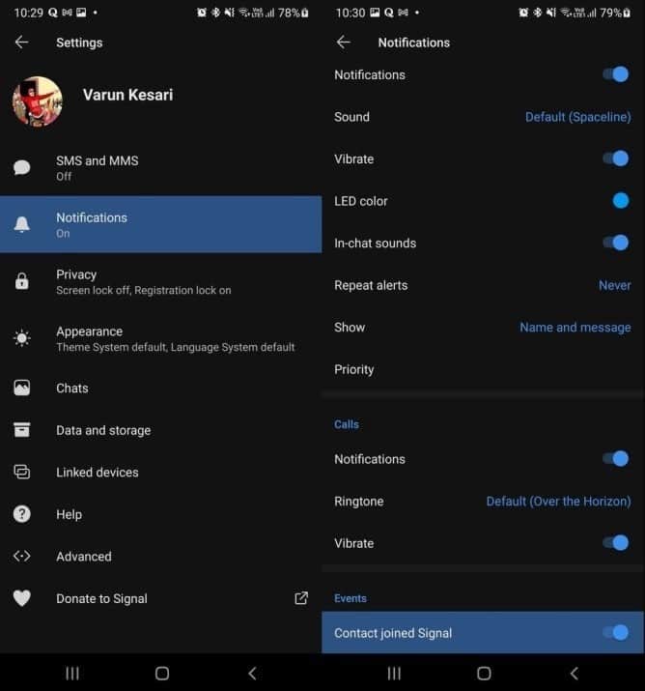Tap the Linked devices icon
645x691 pixels.
tap(21, 472)
